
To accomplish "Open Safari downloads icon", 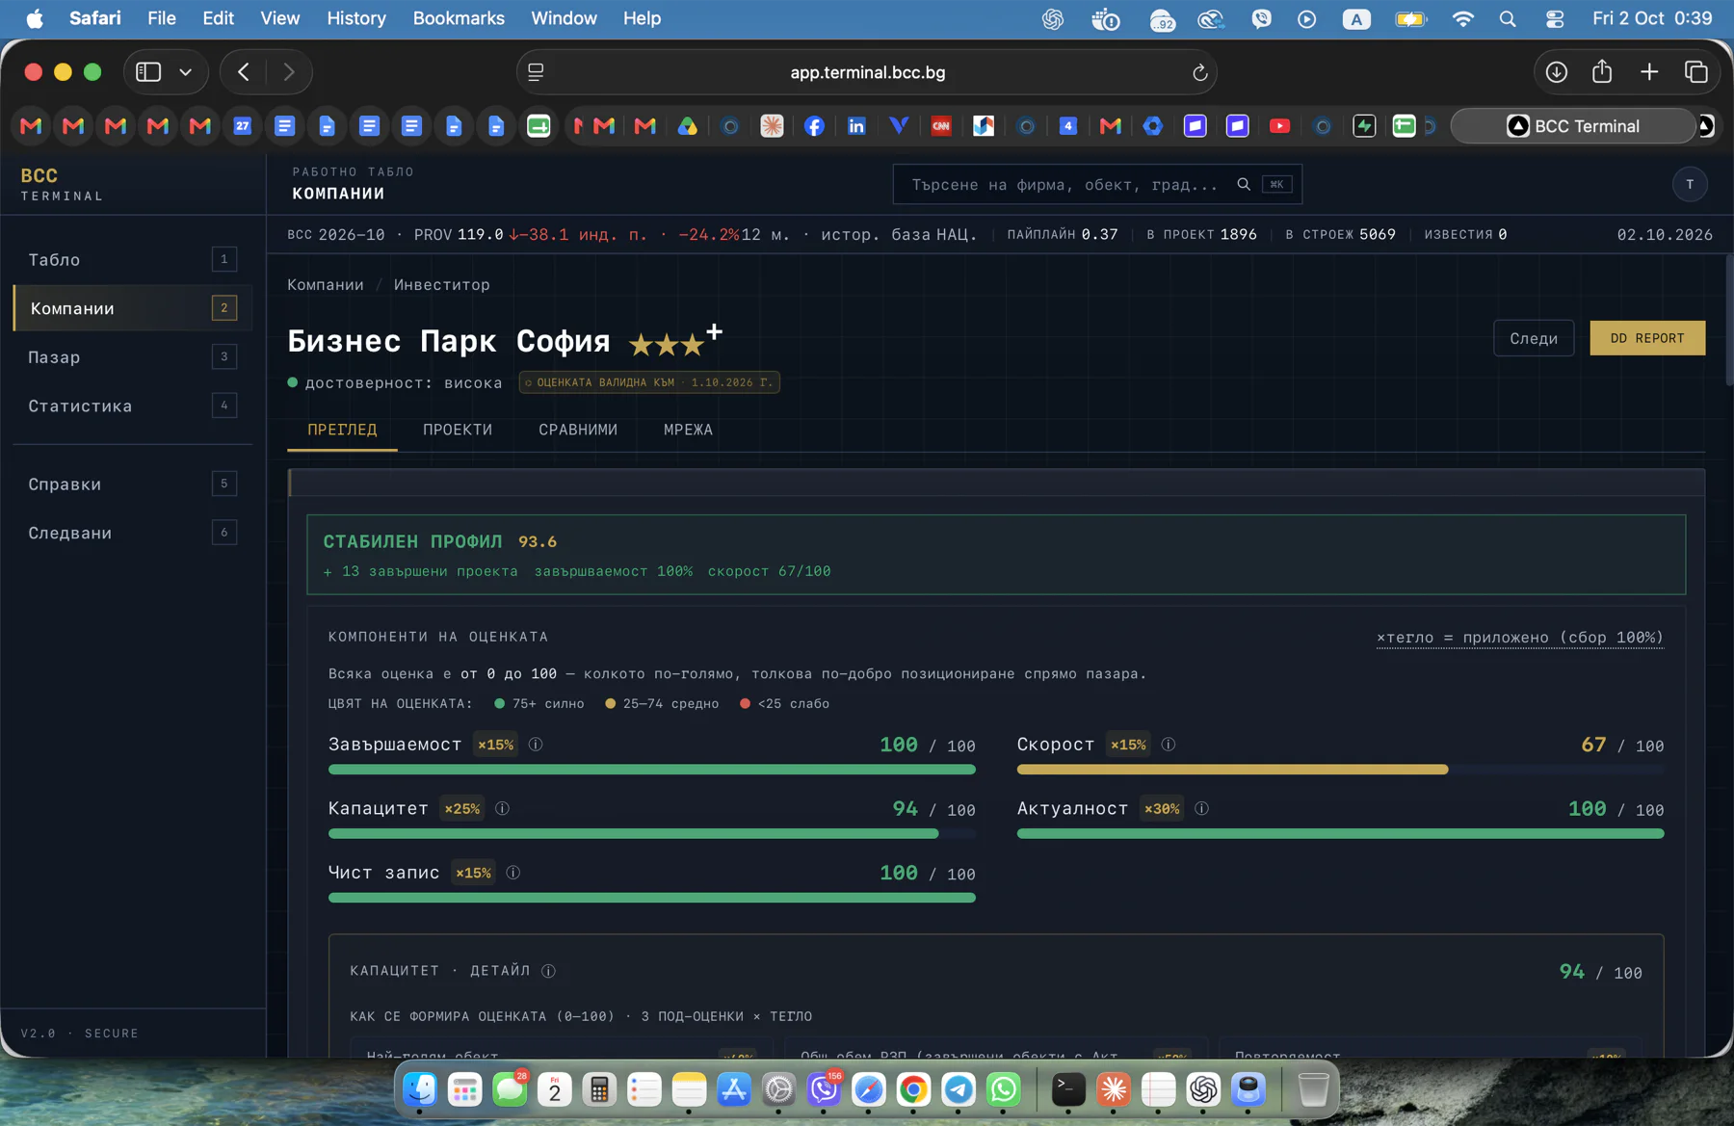I will coord(1556,72).
